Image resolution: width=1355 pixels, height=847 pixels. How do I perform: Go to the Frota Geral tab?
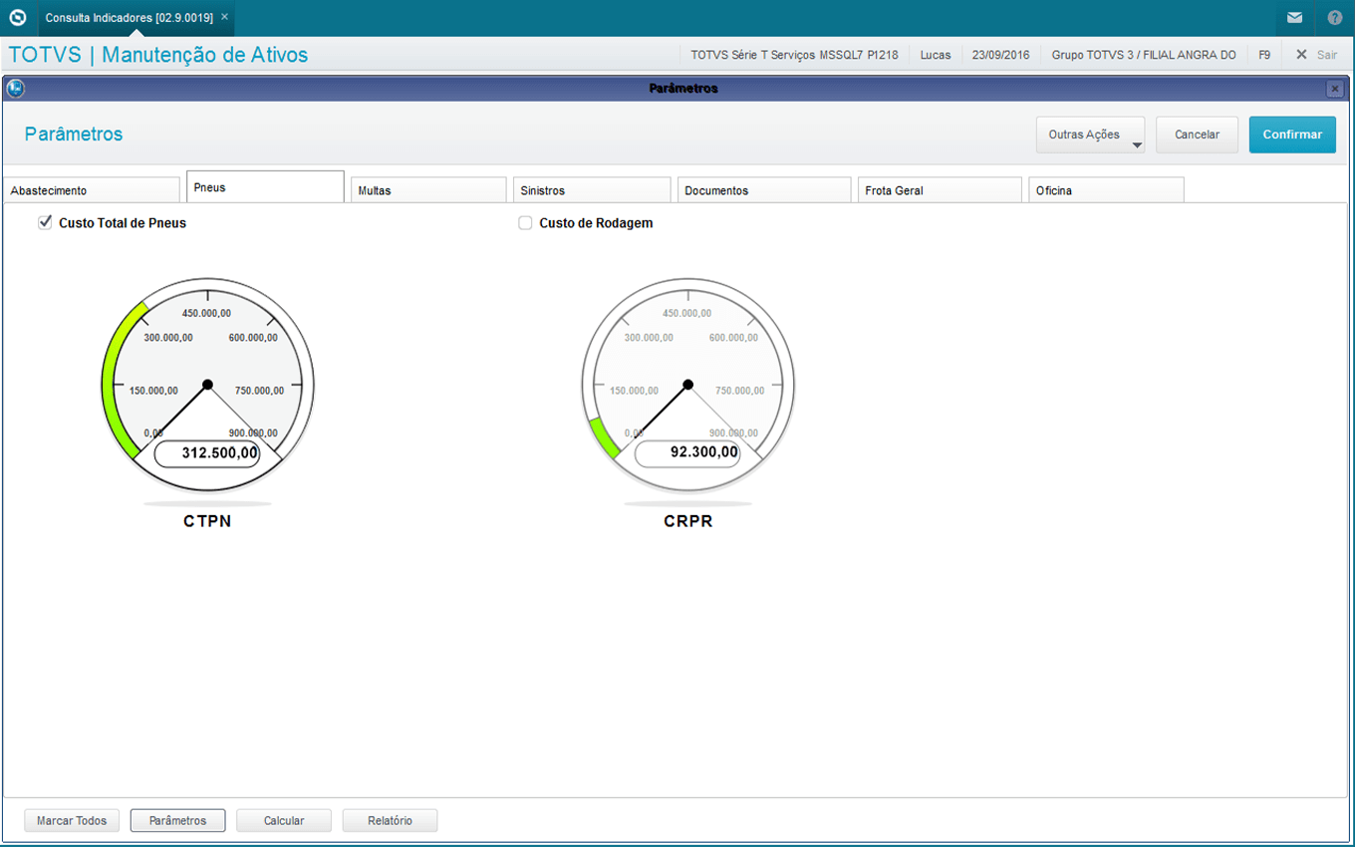click(x=939, y=190)
